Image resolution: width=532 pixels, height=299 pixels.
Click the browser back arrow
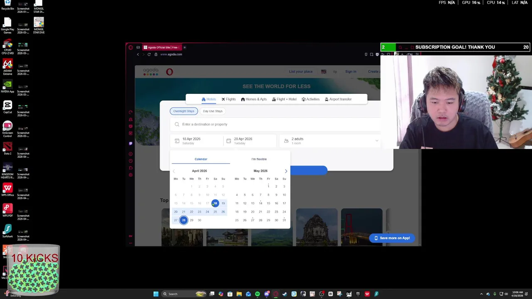click(138, 54)
